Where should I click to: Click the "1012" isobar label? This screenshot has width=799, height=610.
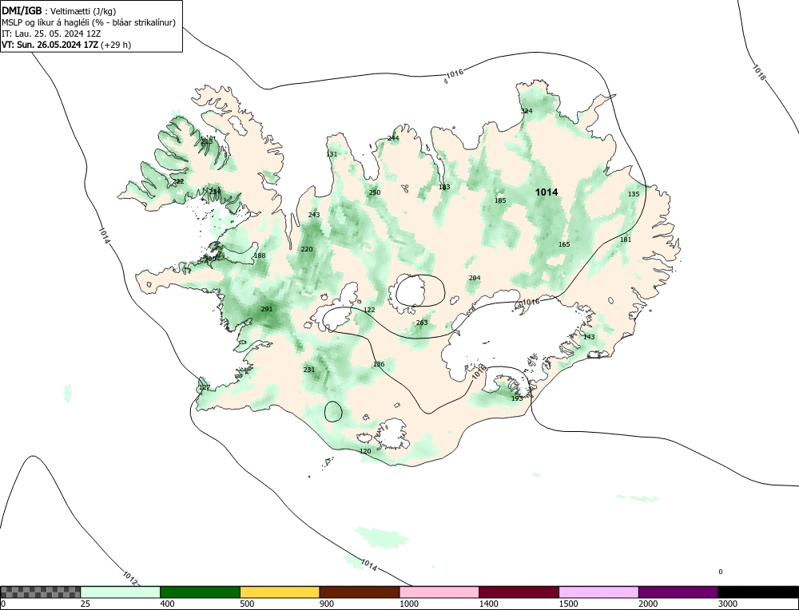click(x=130, y=578)
